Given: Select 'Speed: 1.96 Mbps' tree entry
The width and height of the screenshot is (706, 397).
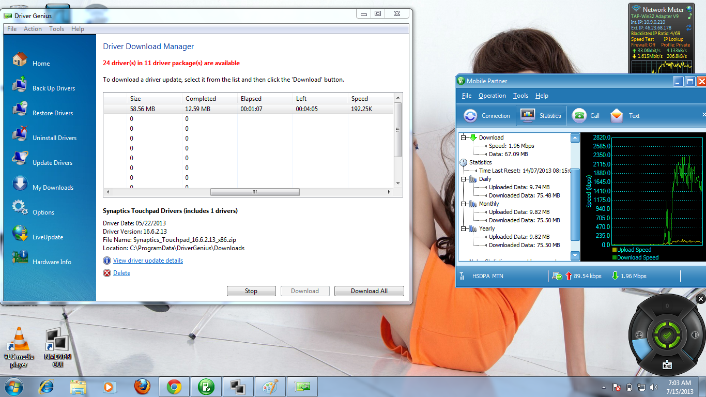Looking at the screenshot, I should 512,146.
